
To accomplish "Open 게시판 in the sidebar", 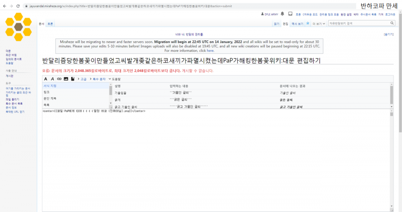I will pos(10,76).
